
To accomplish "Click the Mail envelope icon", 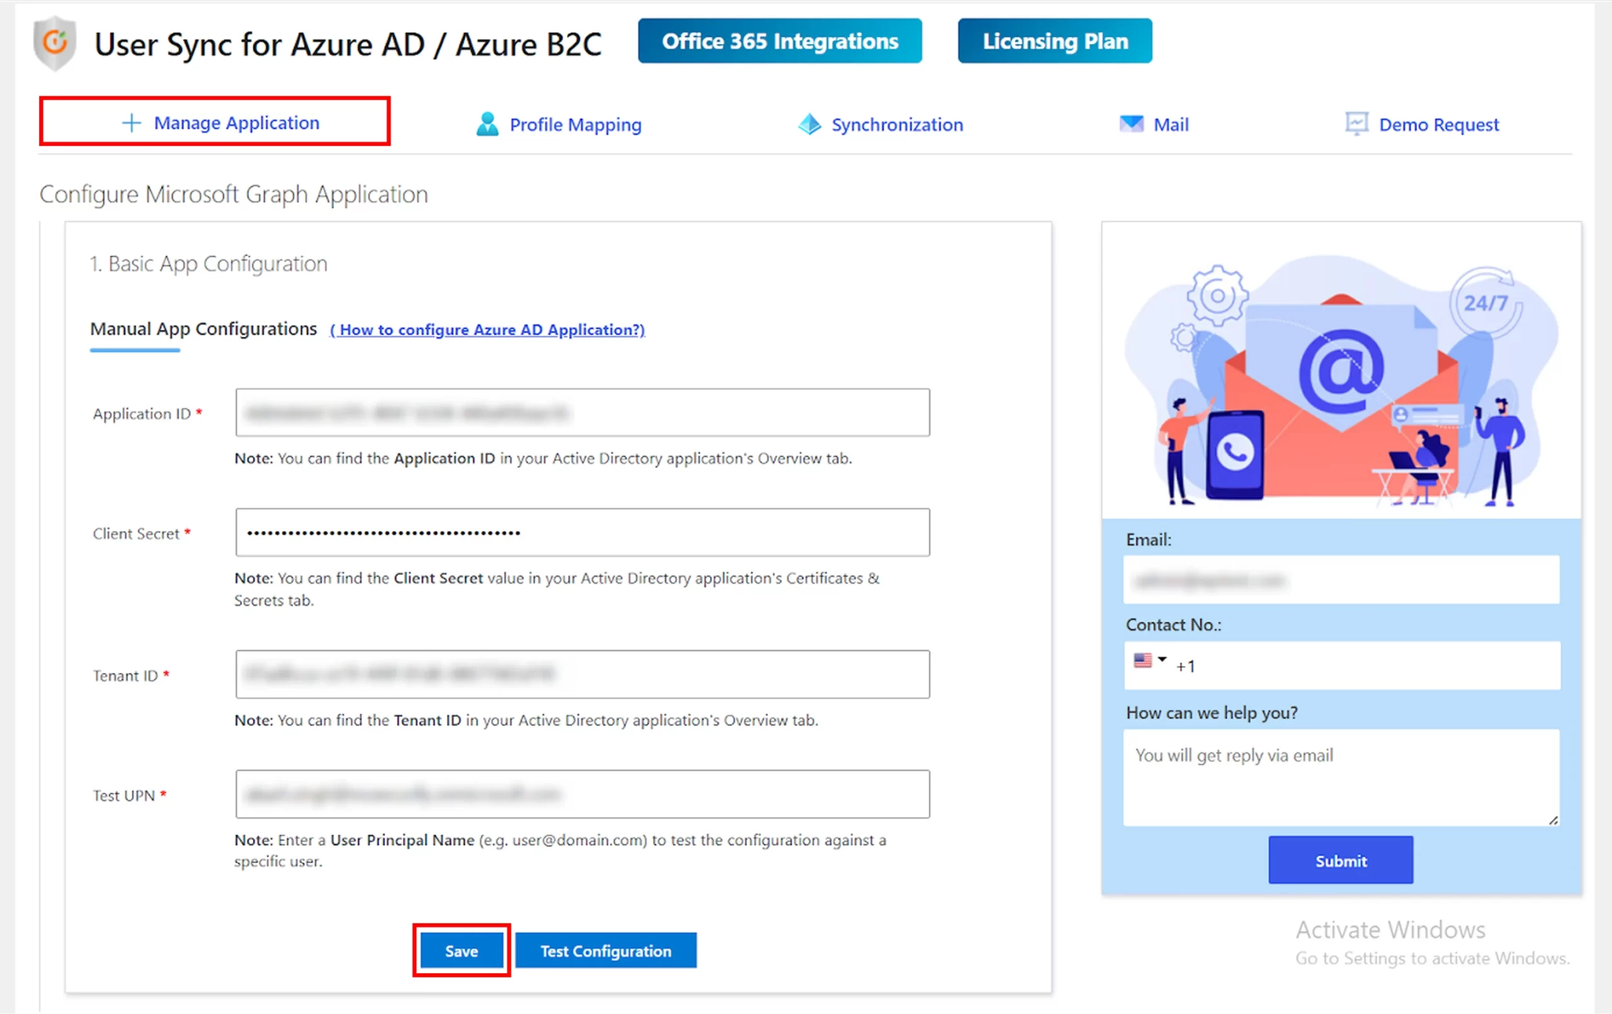I will click(1132, 124).
